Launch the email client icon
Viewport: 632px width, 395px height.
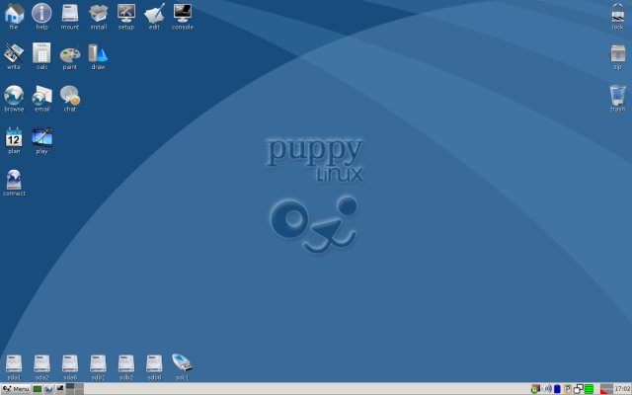41,99
